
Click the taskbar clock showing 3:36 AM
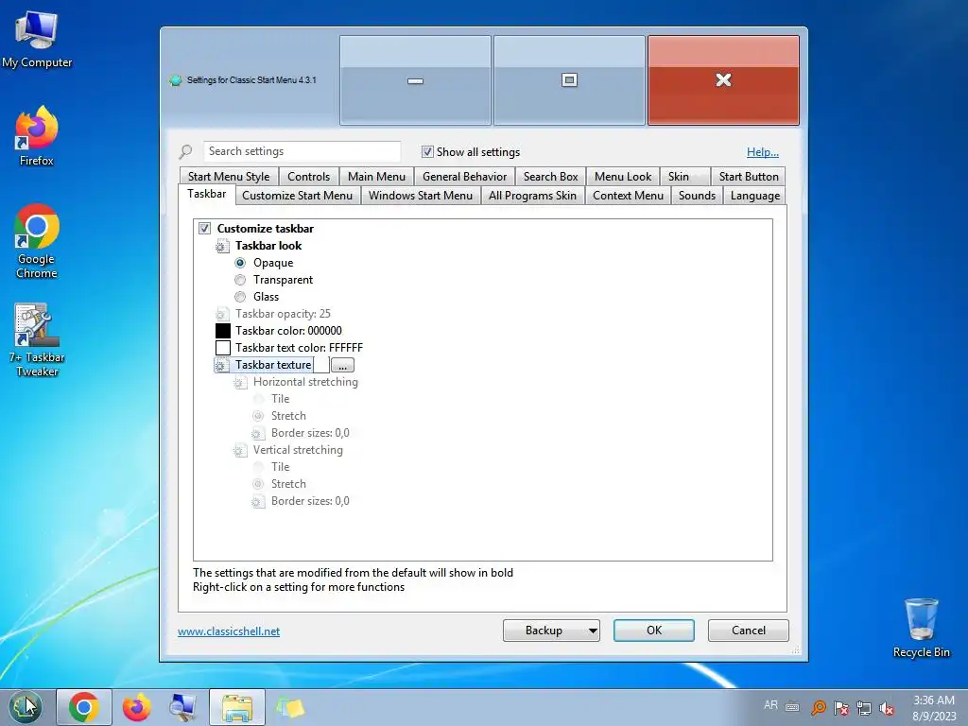click(x=933, y=707)
